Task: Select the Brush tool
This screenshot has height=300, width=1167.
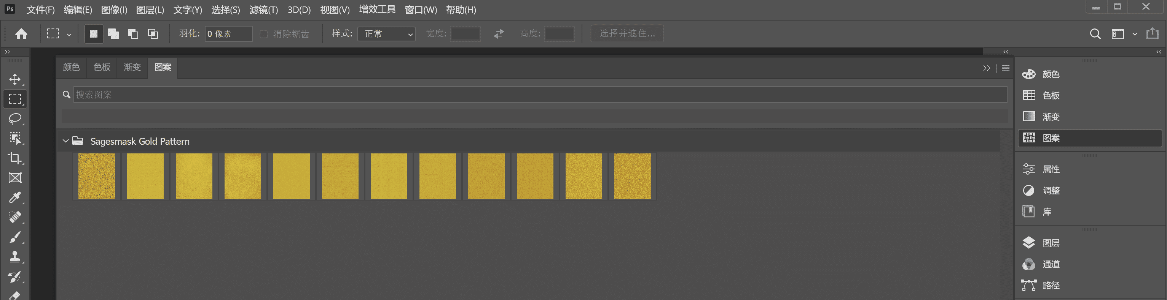Action: pyautogui.click(x=15, y=237)
